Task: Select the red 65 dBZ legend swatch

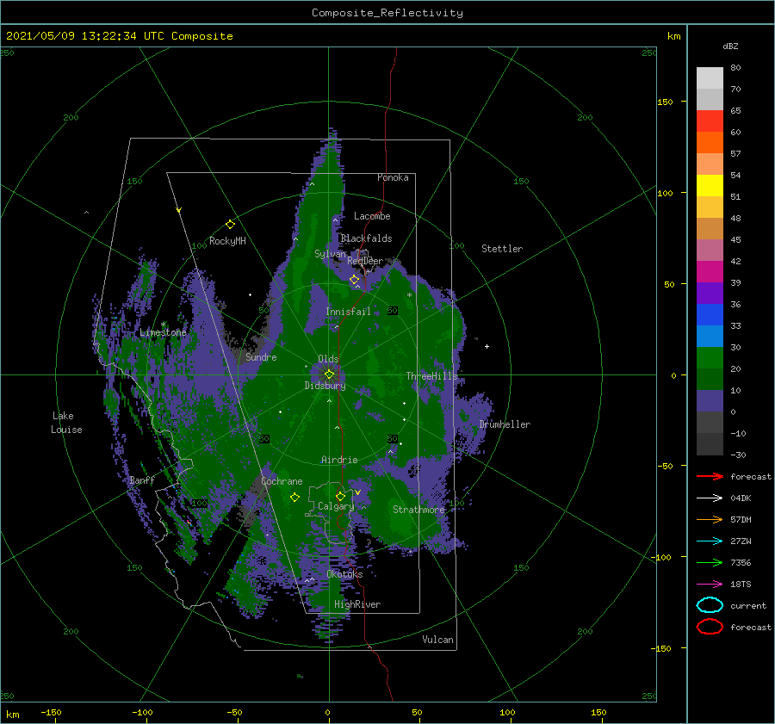Action: 710,121
